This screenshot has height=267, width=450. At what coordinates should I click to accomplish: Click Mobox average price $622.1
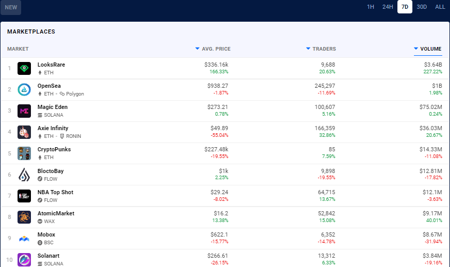219,234
